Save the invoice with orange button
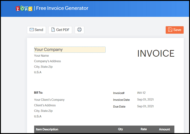Screen dimensions: 190x134 point(175,30)
